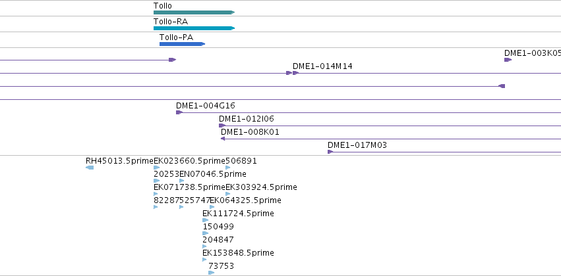The image size is (561, 276).
Task: Click the DME1-017M03 start arrow
Action: pyautogui.click(x=330, y=152)
